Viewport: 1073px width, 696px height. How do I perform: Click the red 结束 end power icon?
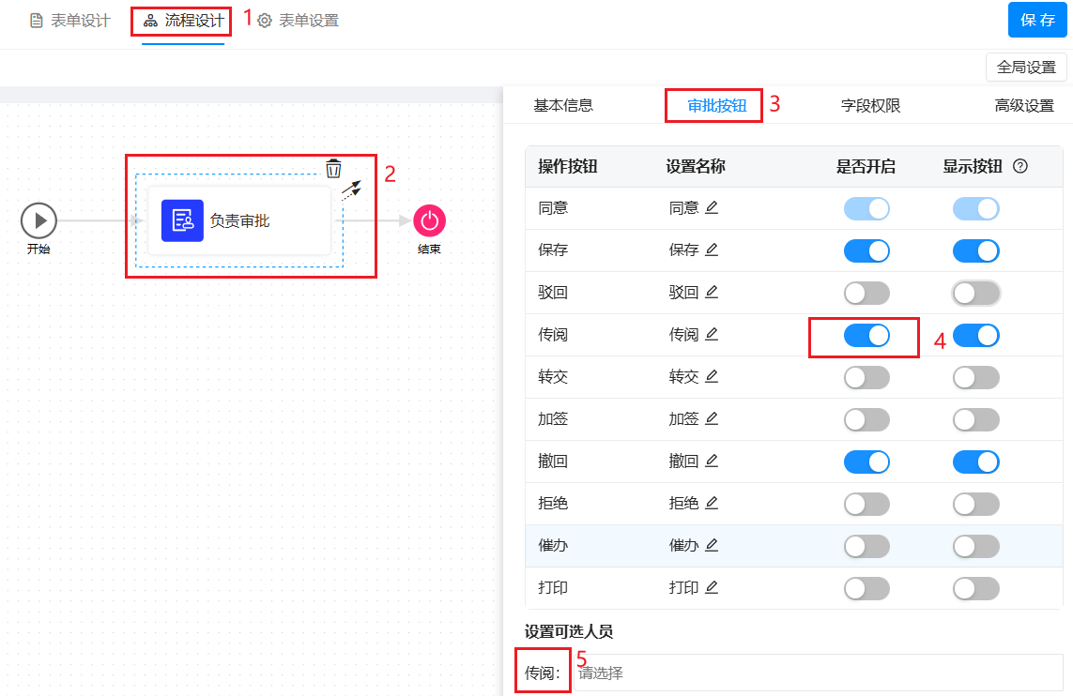point(429,220)
